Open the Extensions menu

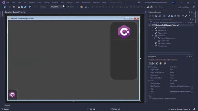86,2
